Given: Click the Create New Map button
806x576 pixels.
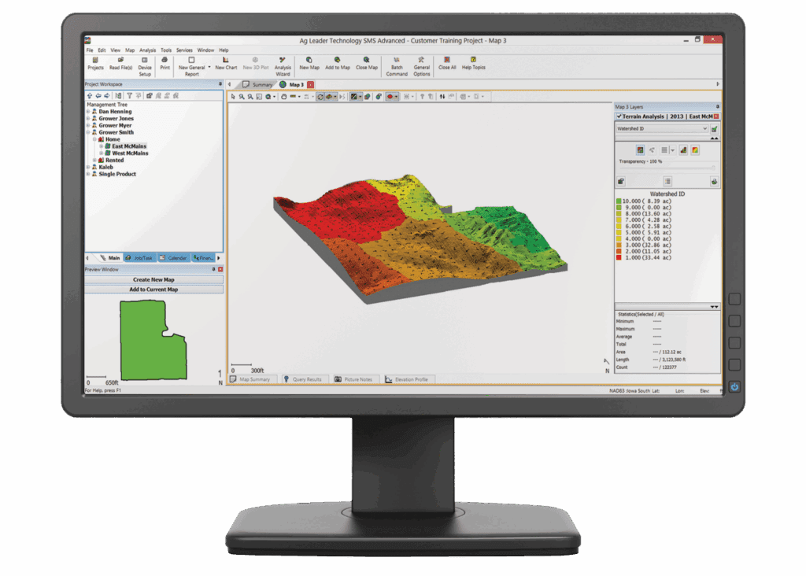Looking at the screenshot, I should point(153,280).
